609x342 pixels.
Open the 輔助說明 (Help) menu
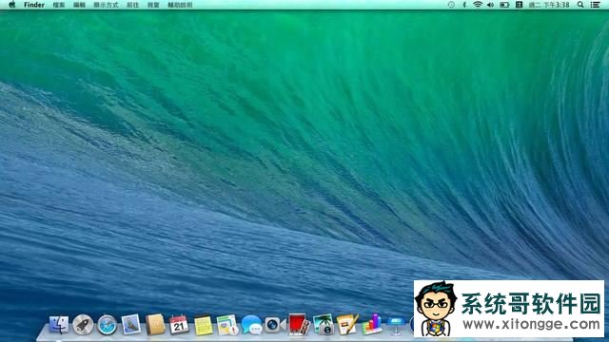(x=180, y=5)
